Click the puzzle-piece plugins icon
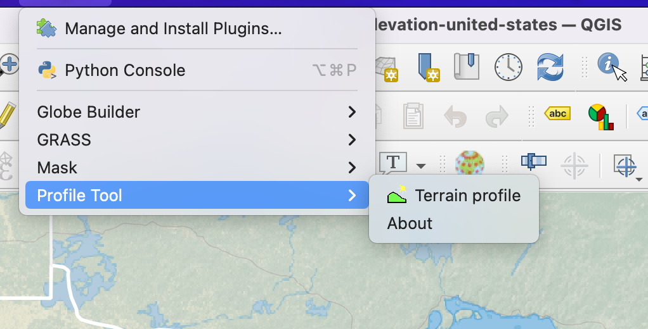The image size is (648, 329). [46, 28]
